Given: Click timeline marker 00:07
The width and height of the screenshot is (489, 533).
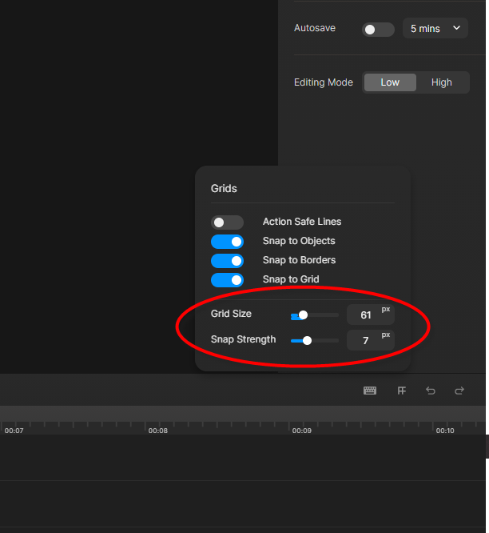Looking at the screenshot, I should pyautogui.click(x=14, y=431).
